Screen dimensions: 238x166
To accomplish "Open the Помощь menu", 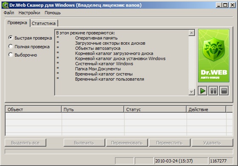I will [53, 13].
